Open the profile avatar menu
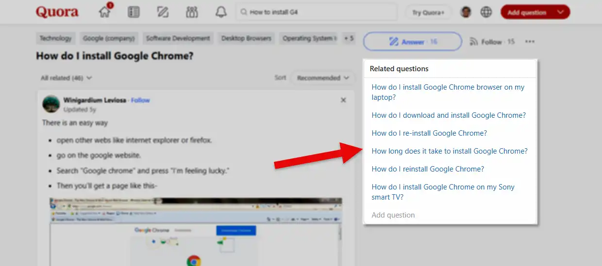Viewport: 602px width, 266px height. point(466,12)
